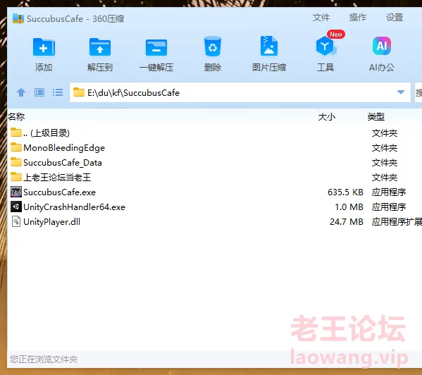Select the 'SuccubusCafe_Data' folder name

63,163
